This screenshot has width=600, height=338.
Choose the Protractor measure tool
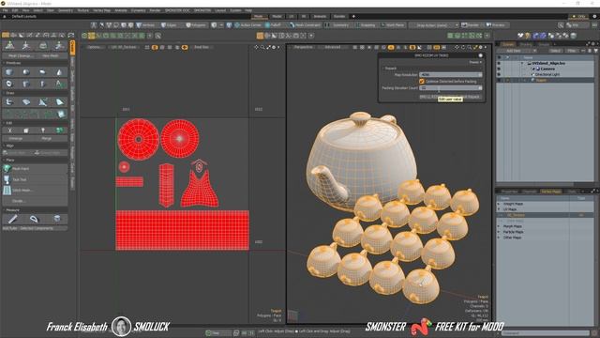34,219
